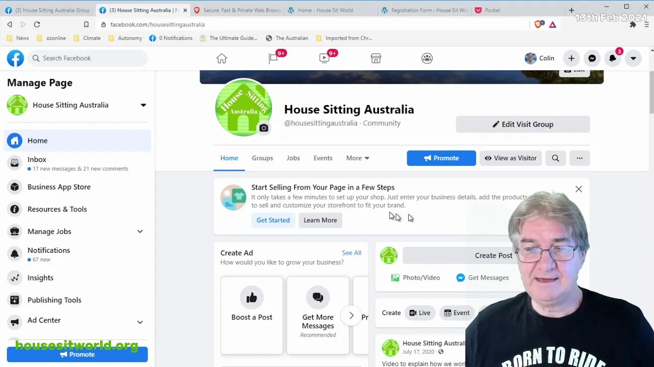Open the Messenger icon
Image resolution: width=654 pixels, height=367 pixels.
pos(592,58)
